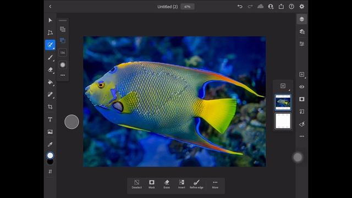
Task: Open the white foreground color chip
Action: [x=50, y=155]
